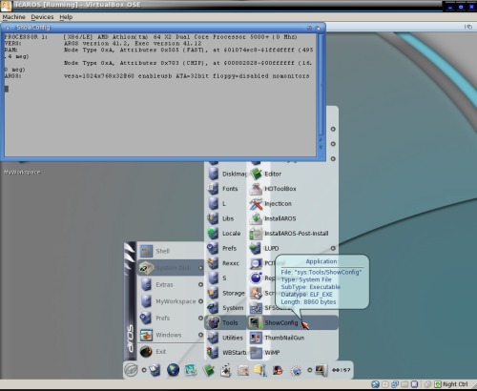Open the trash can icon in dock

pyautogui.click(x=155, y=370)
